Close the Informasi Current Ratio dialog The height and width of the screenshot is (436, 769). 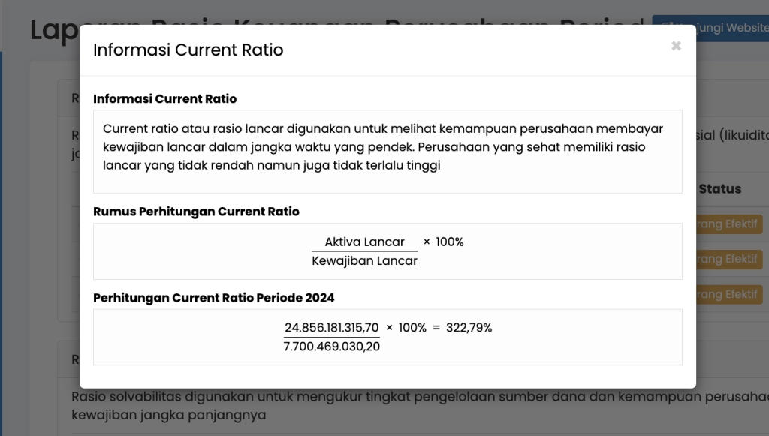click(x=676, y=47)
